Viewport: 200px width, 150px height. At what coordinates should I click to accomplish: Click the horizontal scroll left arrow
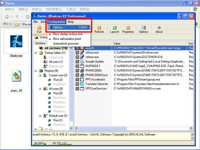(76, 128)
